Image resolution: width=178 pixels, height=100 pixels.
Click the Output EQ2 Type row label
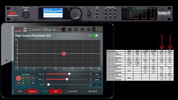[x=112, y=60]
